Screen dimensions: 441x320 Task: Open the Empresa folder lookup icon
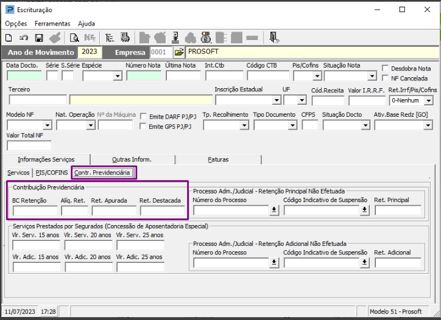(178, 52)
